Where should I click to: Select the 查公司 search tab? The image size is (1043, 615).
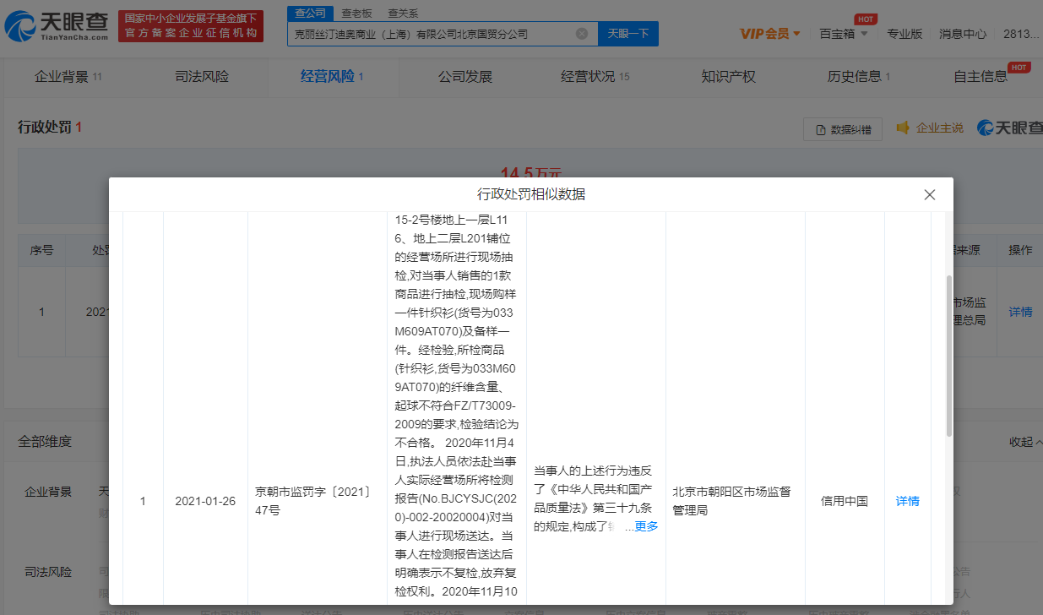310,13
